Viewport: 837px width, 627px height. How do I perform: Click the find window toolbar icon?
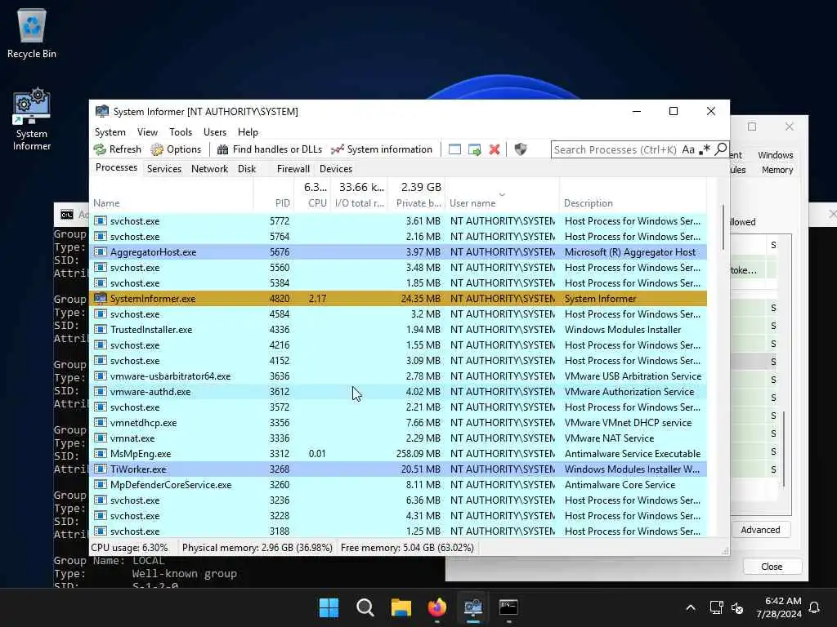(x=454, y=149)
